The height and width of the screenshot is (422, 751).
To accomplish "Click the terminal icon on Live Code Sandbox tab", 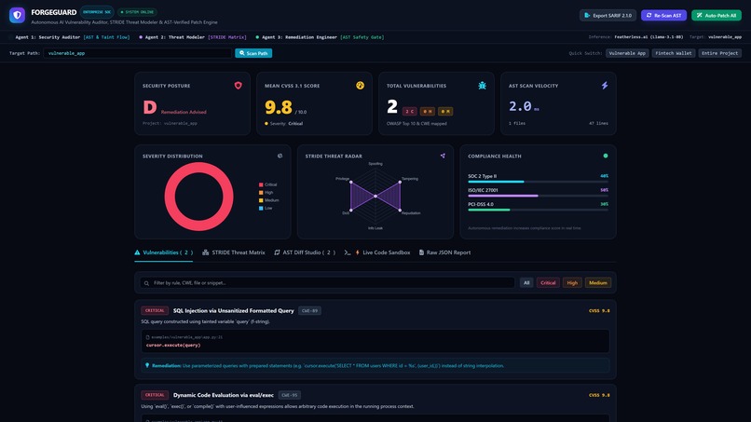I will coord(348,252).
